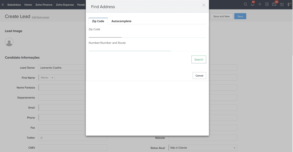This screenshot has height=152, width=293.
Task: Open the hamburger menu icon
Action: pyautogui.click(x=3, y=5)
